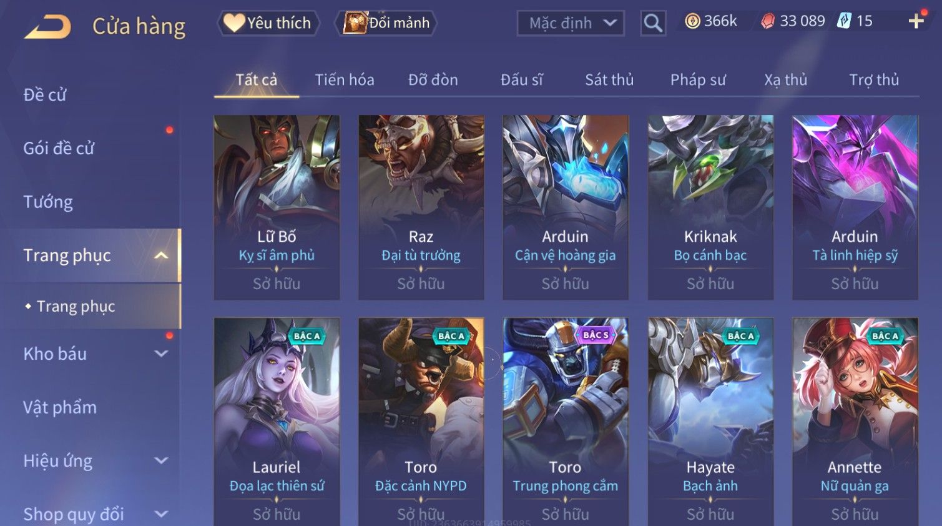Expand the Hiệu ứng sidebar section
Viewport: 942px width, 526px height.
pyautogui.click(x=161, y=460)
